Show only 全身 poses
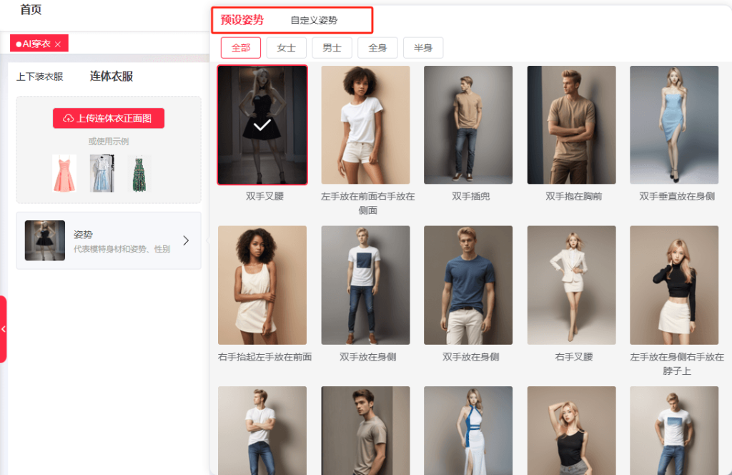 pyautogui.click(x=377, y=48)
